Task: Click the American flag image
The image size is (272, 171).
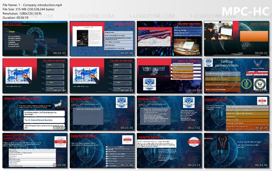Action: tap(154, 38)
